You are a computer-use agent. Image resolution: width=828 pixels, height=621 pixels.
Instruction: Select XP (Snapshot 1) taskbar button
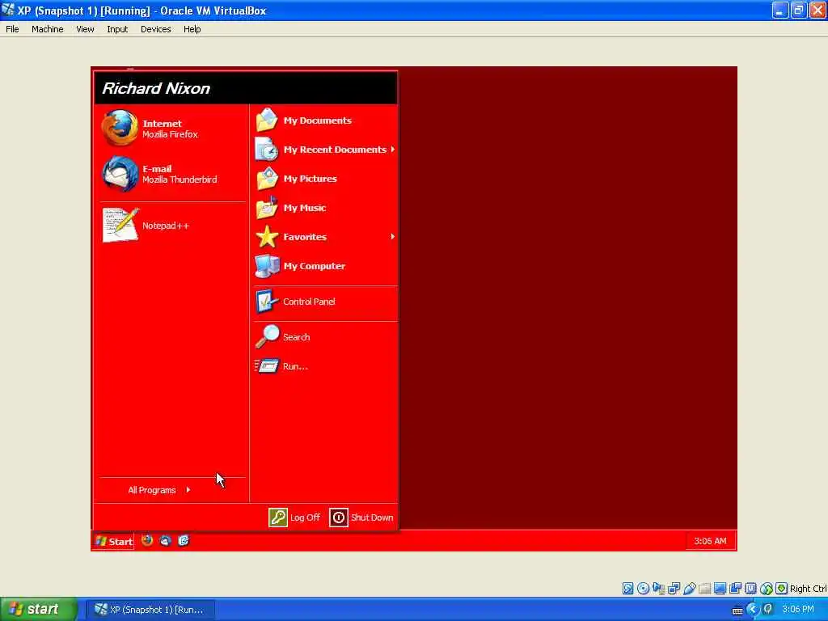[x=150, y=610]
